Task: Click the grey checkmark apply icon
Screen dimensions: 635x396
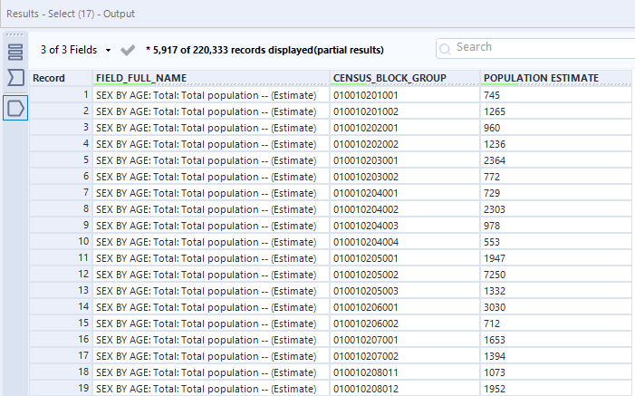Action: 128,50
